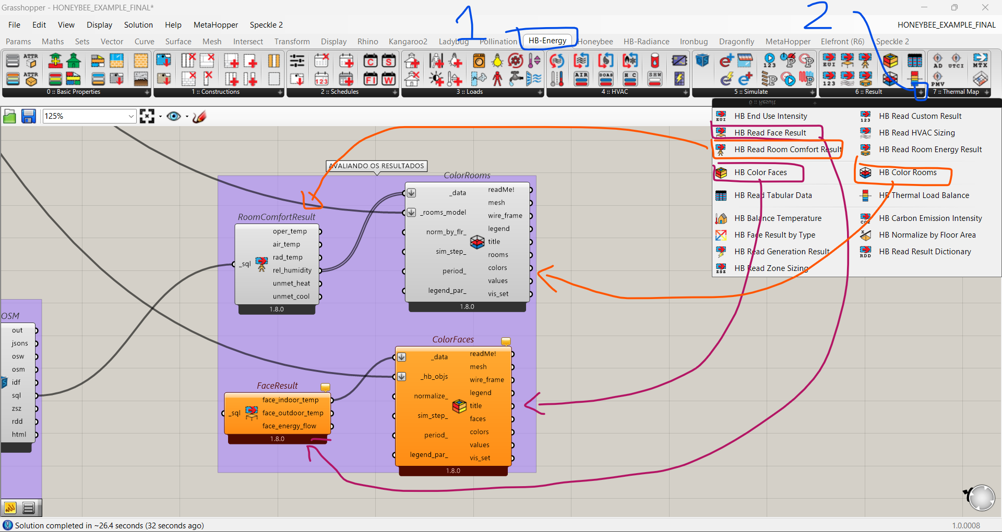The height and width of the screenshot is (532, 1002).
Task: Click the AIR HVAC system icon
Action: [581, 79]
